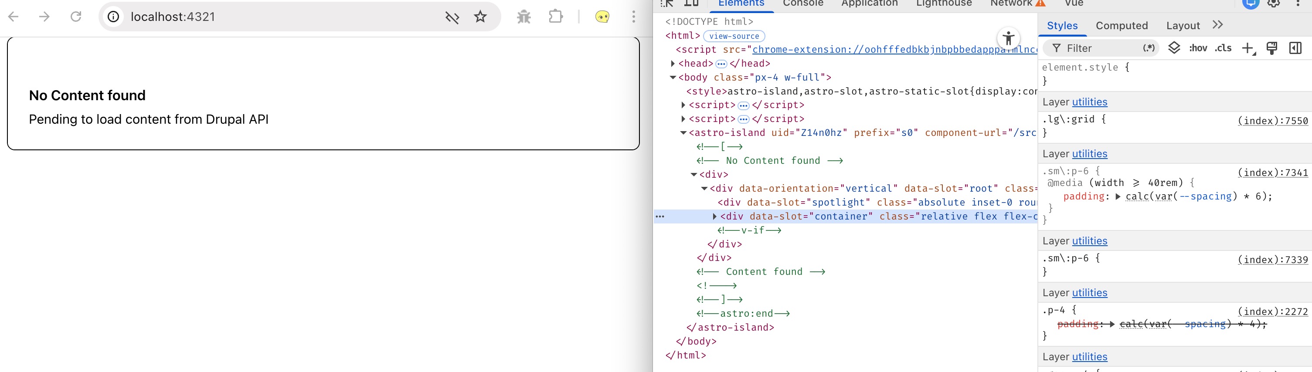
Task: Open the Layout sidebar tab
Action: tap(1183, 25)
